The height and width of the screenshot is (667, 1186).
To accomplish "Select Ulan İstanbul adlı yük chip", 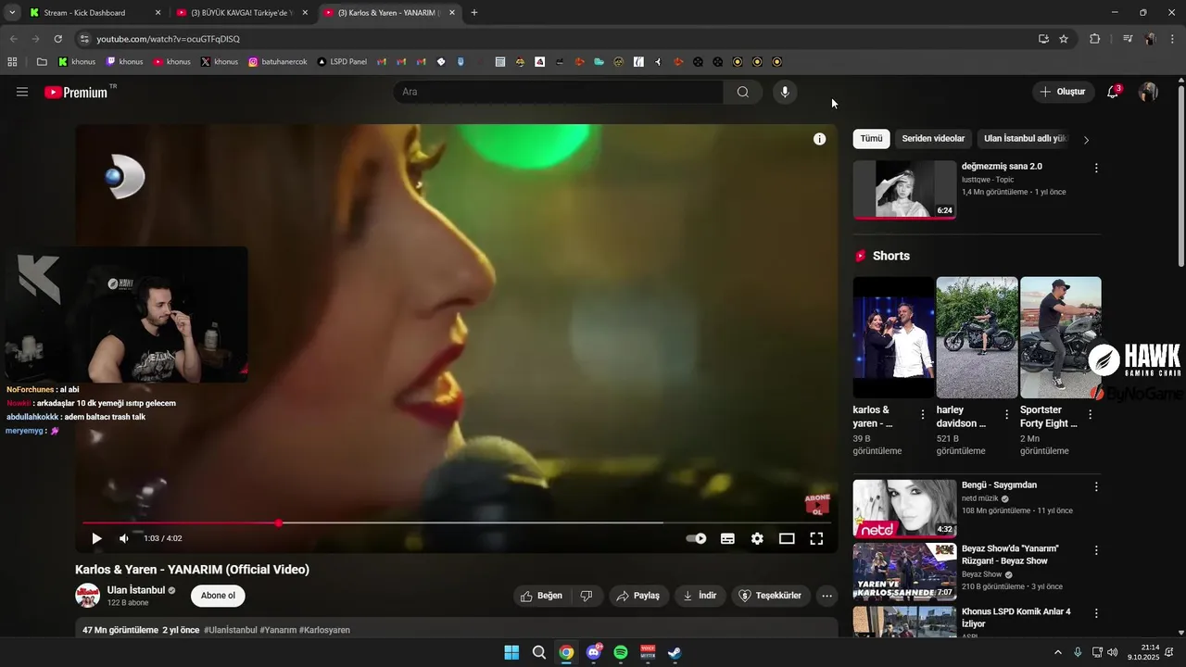I will pos(1026,139).
